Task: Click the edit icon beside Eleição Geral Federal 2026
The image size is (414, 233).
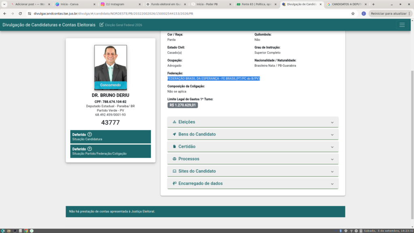Action: (x=101, y=25)
